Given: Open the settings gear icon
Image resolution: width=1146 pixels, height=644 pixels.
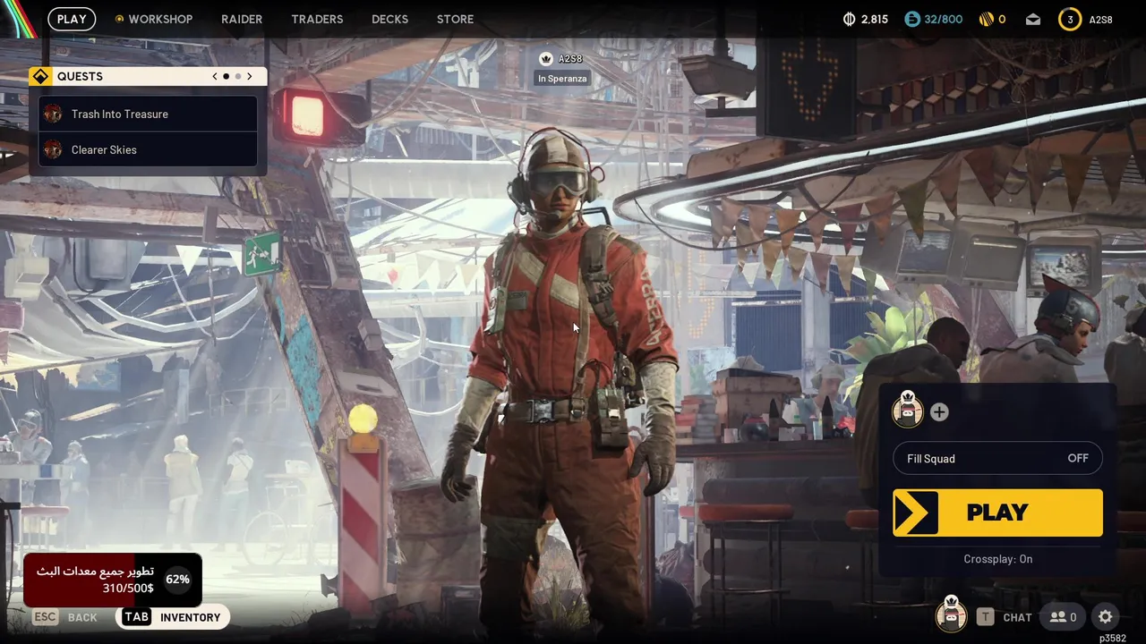Looking at the screenshot, I should click(1106, 616).
